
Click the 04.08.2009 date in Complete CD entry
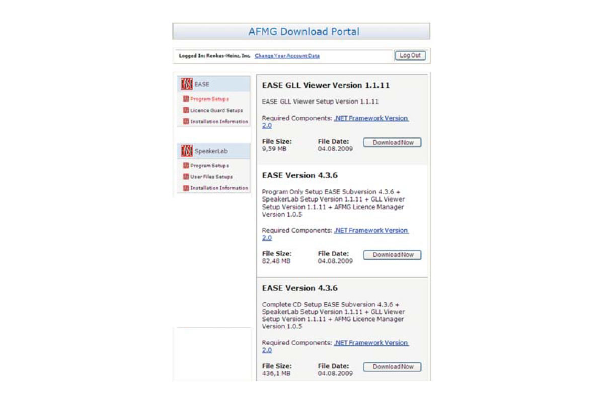335,373
